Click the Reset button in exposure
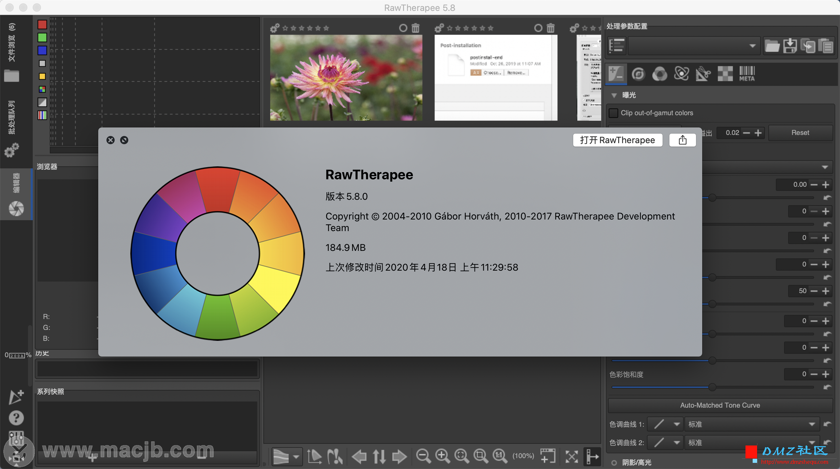Screen dimensions: 840x469 (800, 133)
